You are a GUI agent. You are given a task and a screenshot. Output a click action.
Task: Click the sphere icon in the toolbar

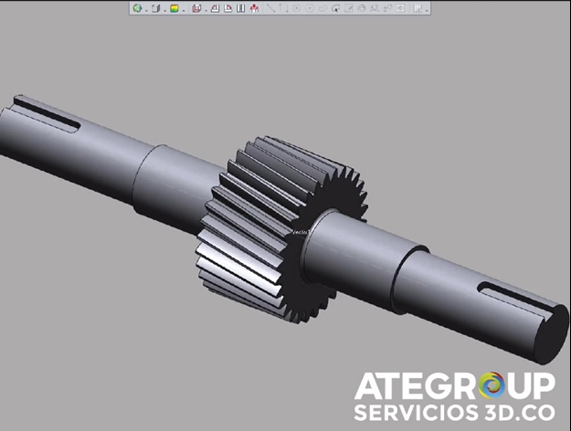[x=362, y=8]
